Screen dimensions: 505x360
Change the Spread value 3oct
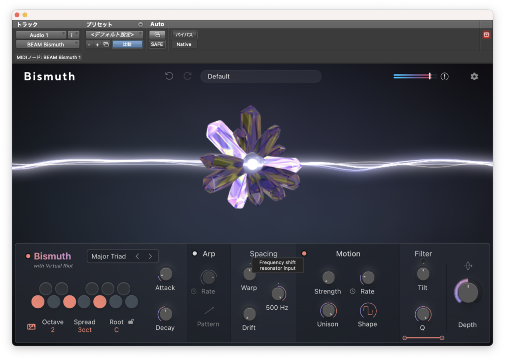click(85, 330)
